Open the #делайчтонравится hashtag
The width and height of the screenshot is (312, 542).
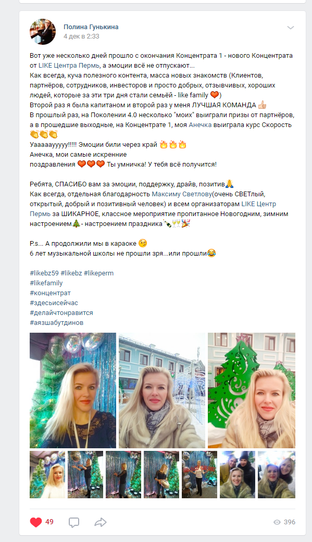(x=61, y=313)
